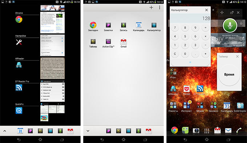Expand small apps bar with the down chevron
Image resolution: width=247 pixels, height=143 pixels.
(x=88, y=131)
